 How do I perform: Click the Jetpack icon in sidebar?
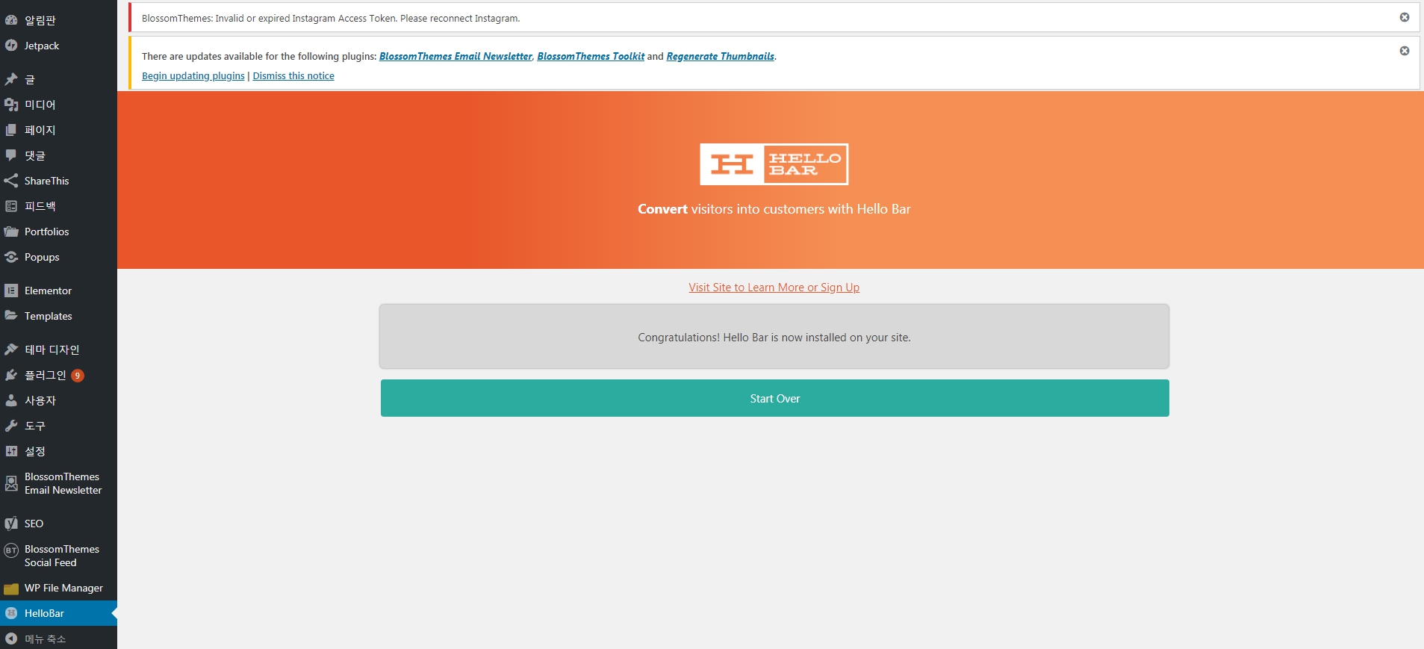pos(11,46)
